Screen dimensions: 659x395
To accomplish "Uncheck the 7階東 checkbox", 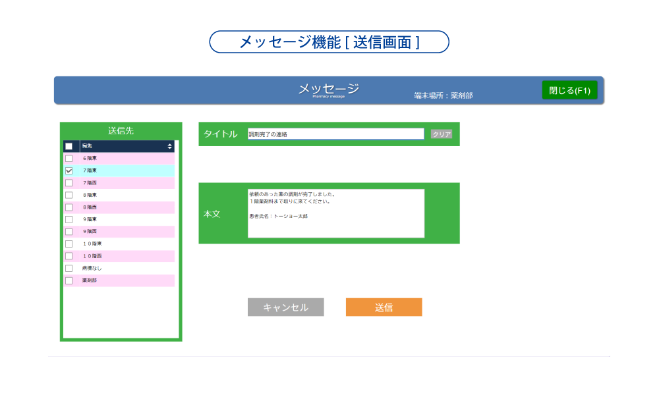I will click(x=69, y=171).
